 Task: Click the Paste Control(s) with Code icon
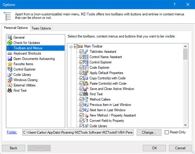(86, 84)
